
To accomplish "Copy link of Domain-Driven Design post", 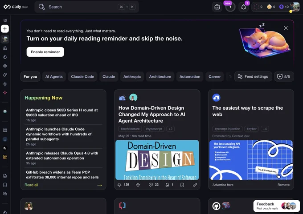I will coord(195,185).
